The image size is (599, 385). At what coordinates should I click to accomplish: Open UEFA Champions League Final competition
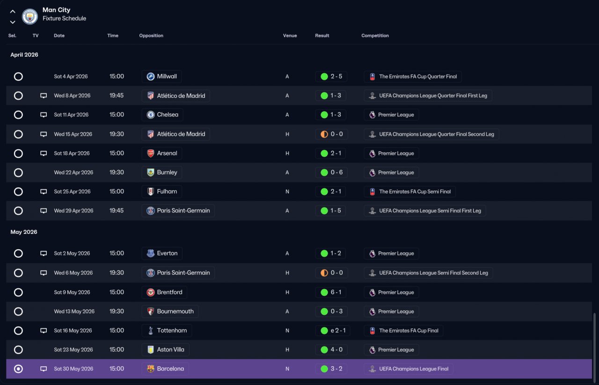[409, 369]
